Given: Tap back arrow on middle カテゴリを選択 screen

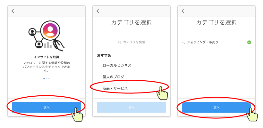Looking at the screenshot, I should [98, 11].
